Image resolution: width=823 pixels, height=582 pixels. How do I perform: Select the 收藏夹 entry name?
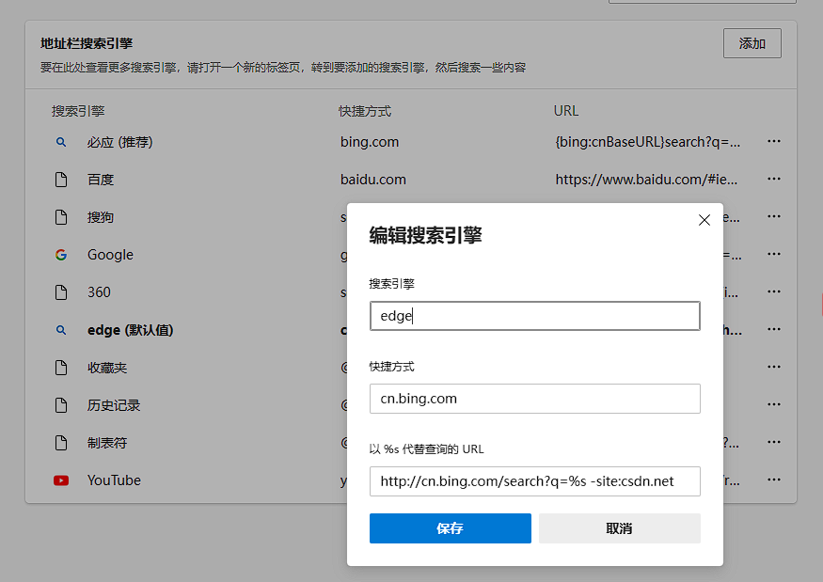[107, 368]
